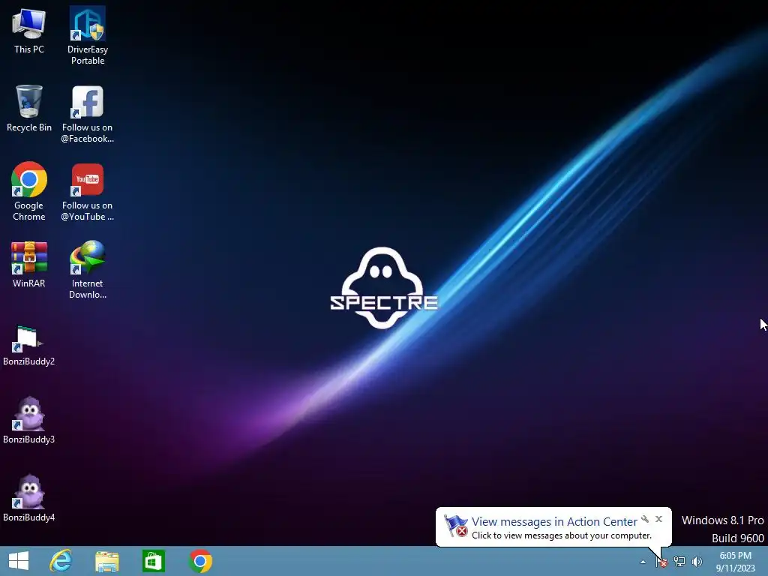Image resolution: width=768 pixels, height=576 pixels.
Task: Select the Follow us on Facebook shortcut
Action: [88, 114]
